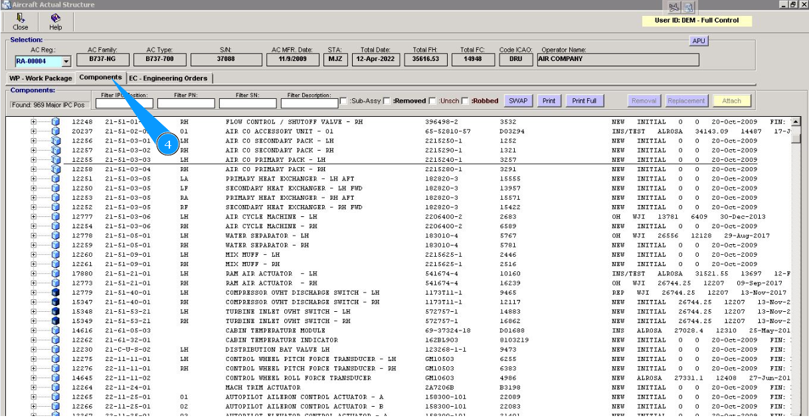Focus the Filter Description input field
Image resolution: width=809 pixels, height=420 pixels.
[x=309, y=104]
